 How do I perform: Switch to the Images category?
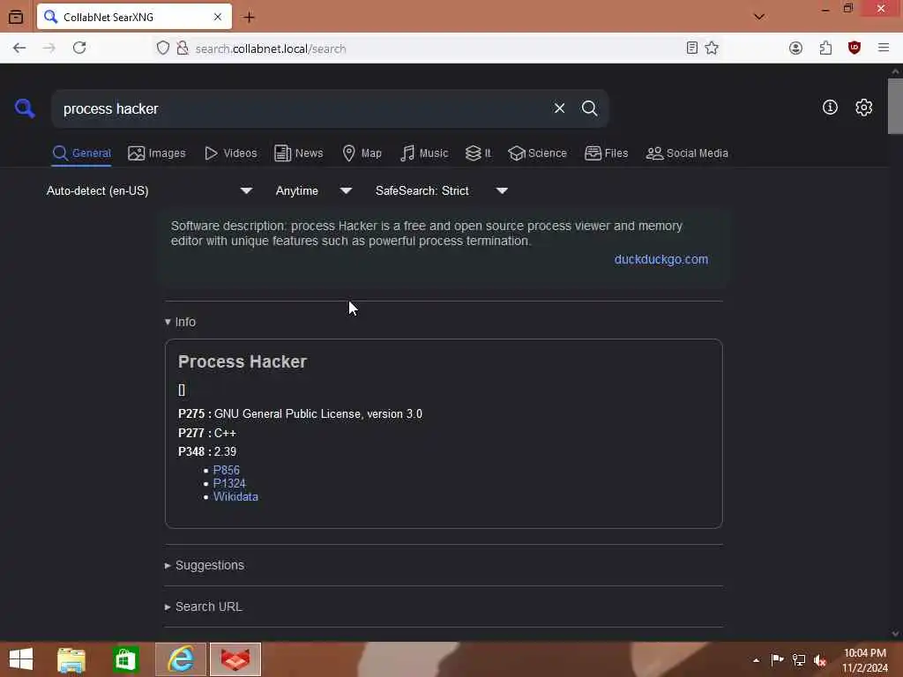pyautogui.click(x=157, y=153)
